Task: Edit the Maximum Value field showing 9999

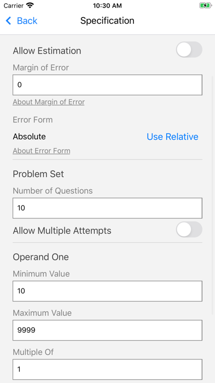Action: 107,330
